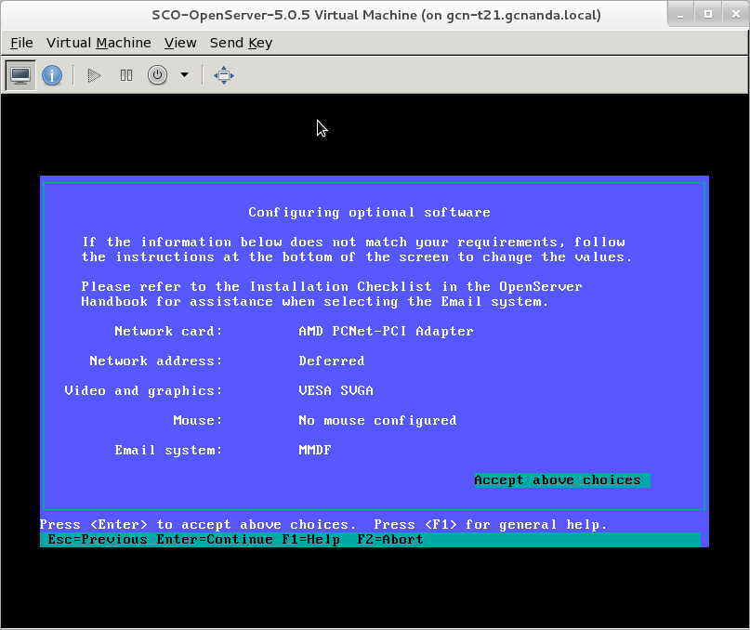Open the File menu

tap(21, 43)
